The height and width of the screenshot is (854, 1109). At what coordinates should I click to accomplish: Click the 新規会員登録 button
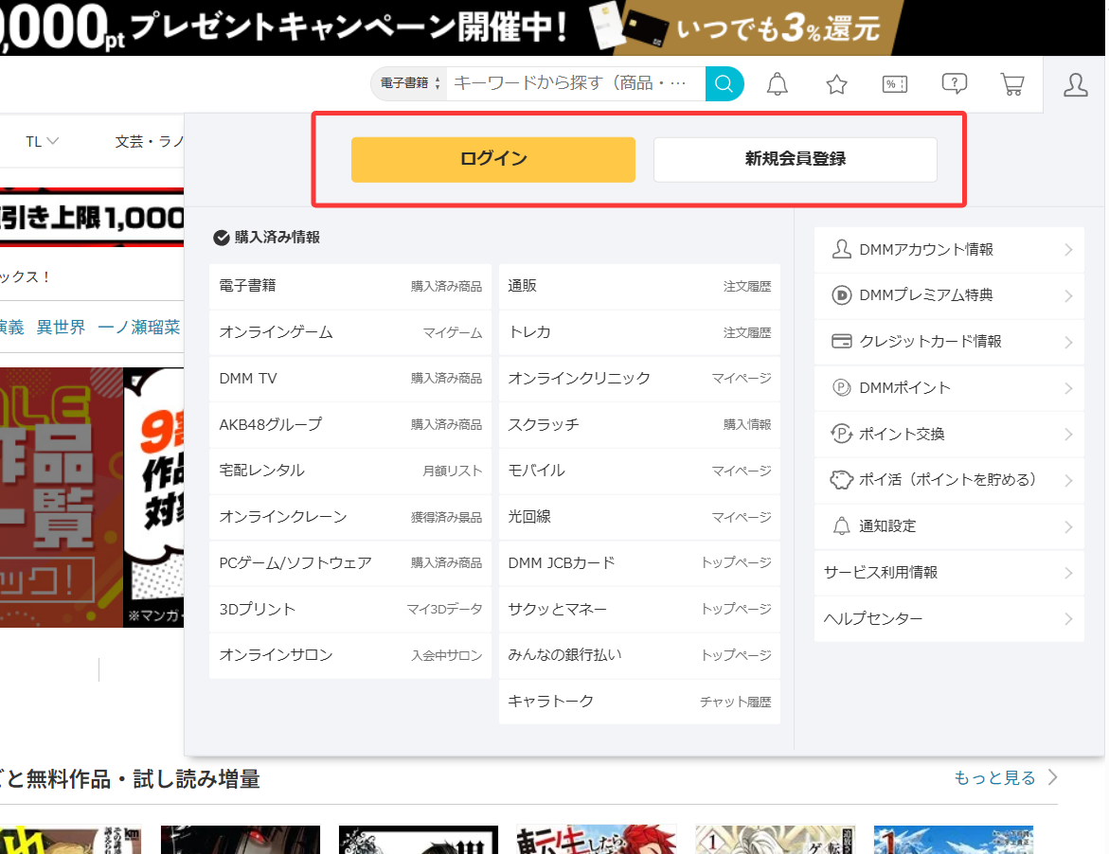point(795,159)
